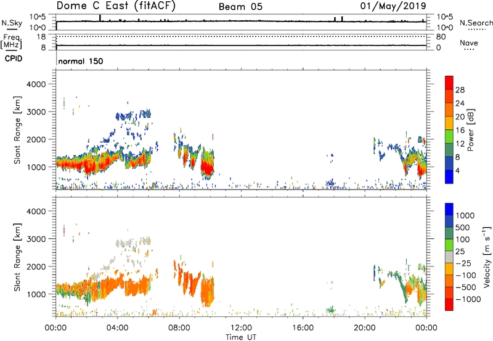The width and height of the screenshot is (493, 341).
Task: Click the 'Power [dB]' colorbar label
Action: (470, 130)
